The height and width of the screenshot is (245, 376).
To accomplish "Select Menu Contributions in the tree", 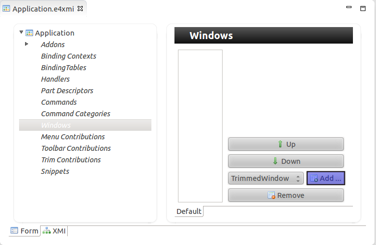I will (73, 137).
